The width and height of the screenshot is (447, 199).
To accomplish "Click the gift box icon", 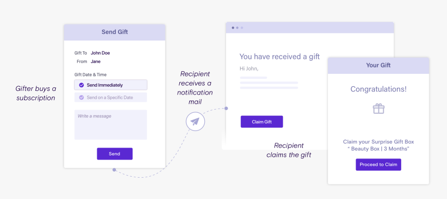I will tap(378, 109).
